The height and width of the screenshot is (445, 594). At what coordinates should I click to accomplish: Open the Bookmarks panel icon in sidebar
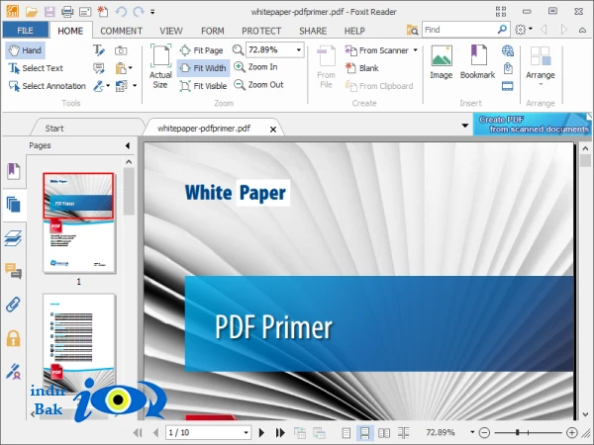pos(14,171)
